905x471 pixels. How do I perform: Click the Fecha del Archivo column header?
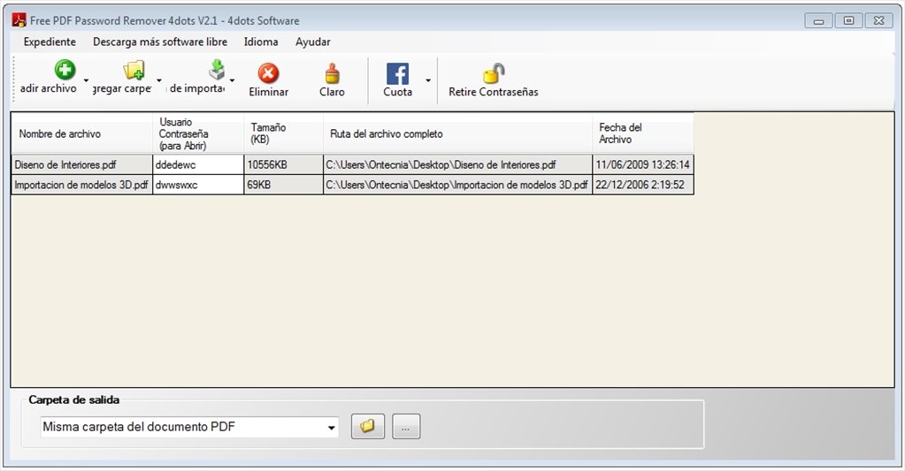[x=643, y=133]
